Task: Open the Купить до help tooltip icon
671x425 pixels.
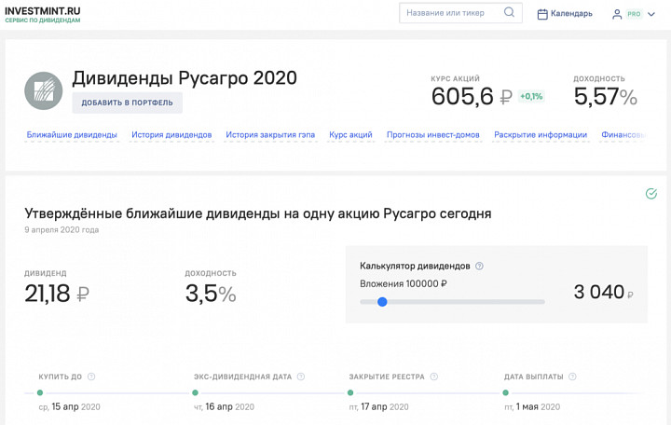Action: point(91,377)
